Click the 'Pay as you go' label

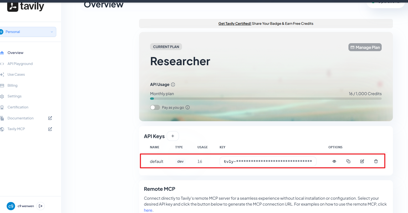pos(173,108)
